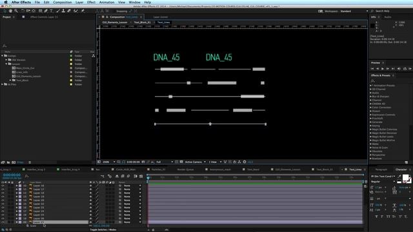The height and width of the screenshot is (232, 413).
Task: Toggle visibility eye of Layer 18
Action: coord(3,193)
